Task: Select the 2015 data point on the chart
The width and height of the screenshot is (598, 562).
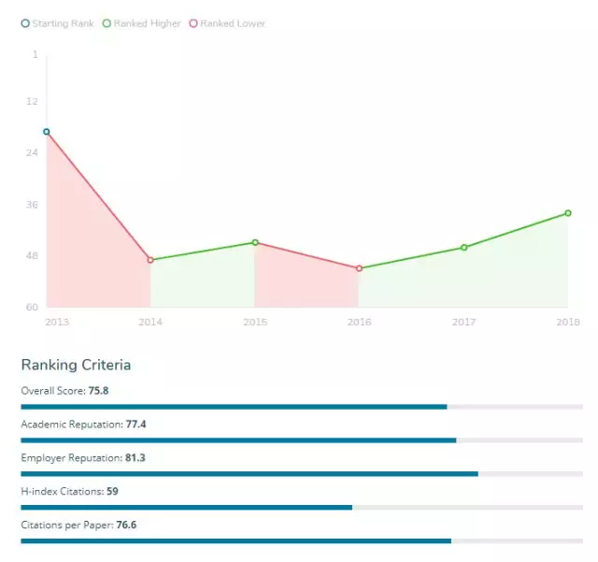Action: [x=255, y=243]
